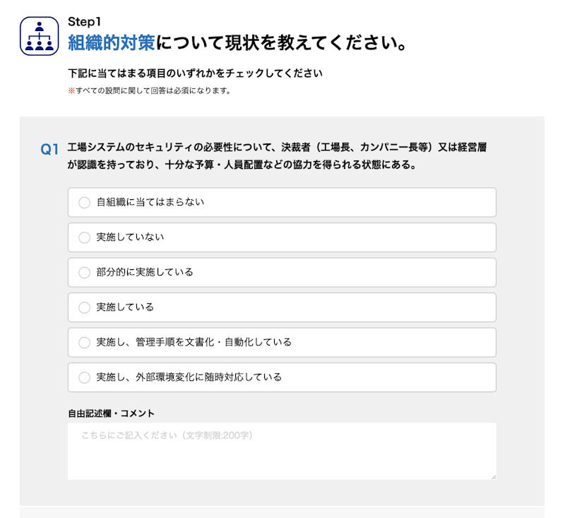The width and height of the screenshot is (565, 518).
Task: Click the Q1 question text about 工場システム
Action: tap(277, 148)
